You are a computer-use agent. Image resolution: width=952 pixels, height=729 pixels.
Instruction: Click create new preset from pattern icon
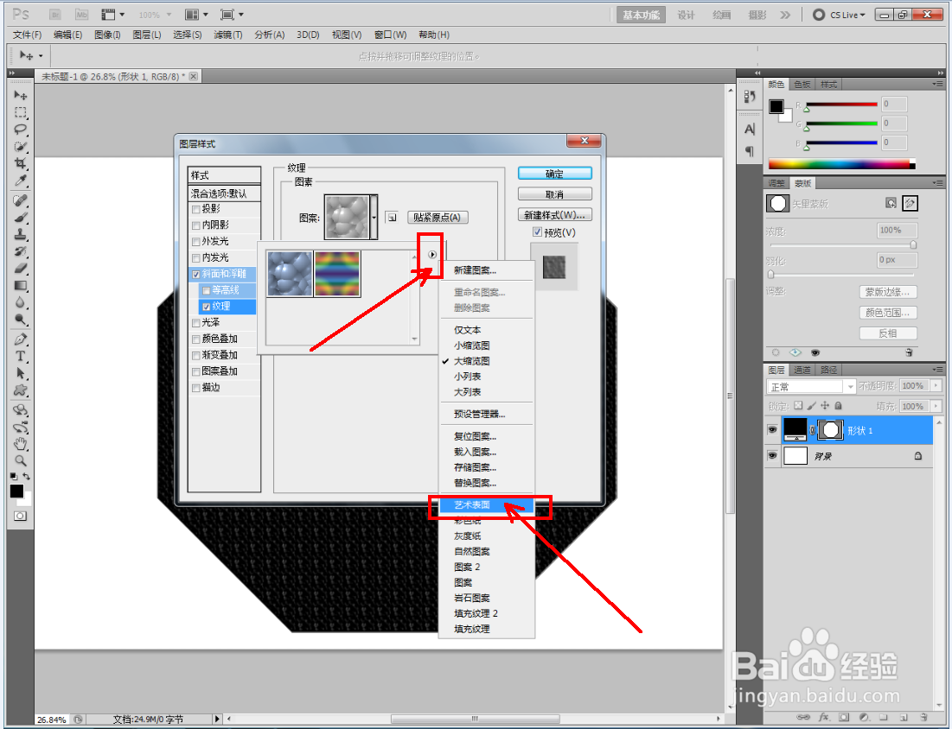point(392,217)
